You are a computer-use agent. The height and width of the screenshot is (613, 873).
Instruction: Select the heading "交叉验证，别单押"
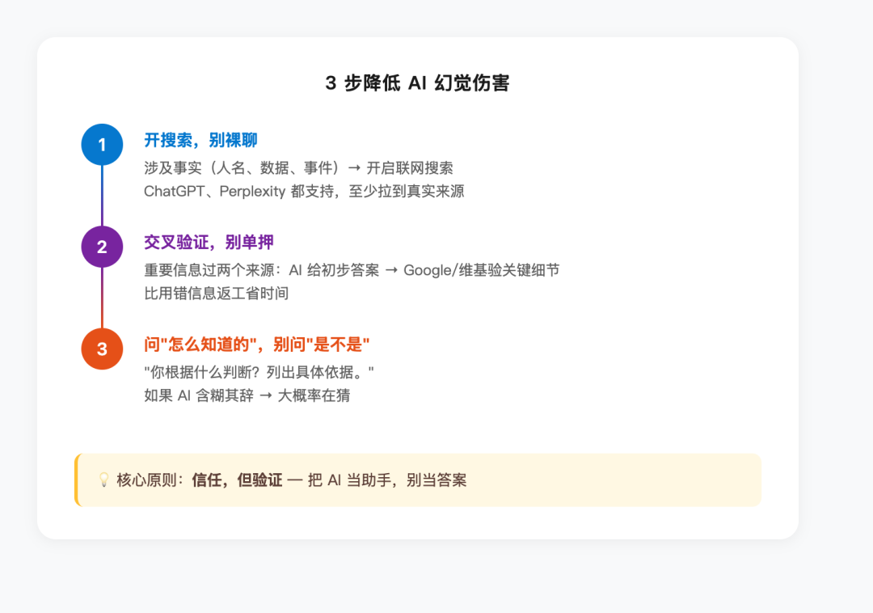(x=209, y=242)
